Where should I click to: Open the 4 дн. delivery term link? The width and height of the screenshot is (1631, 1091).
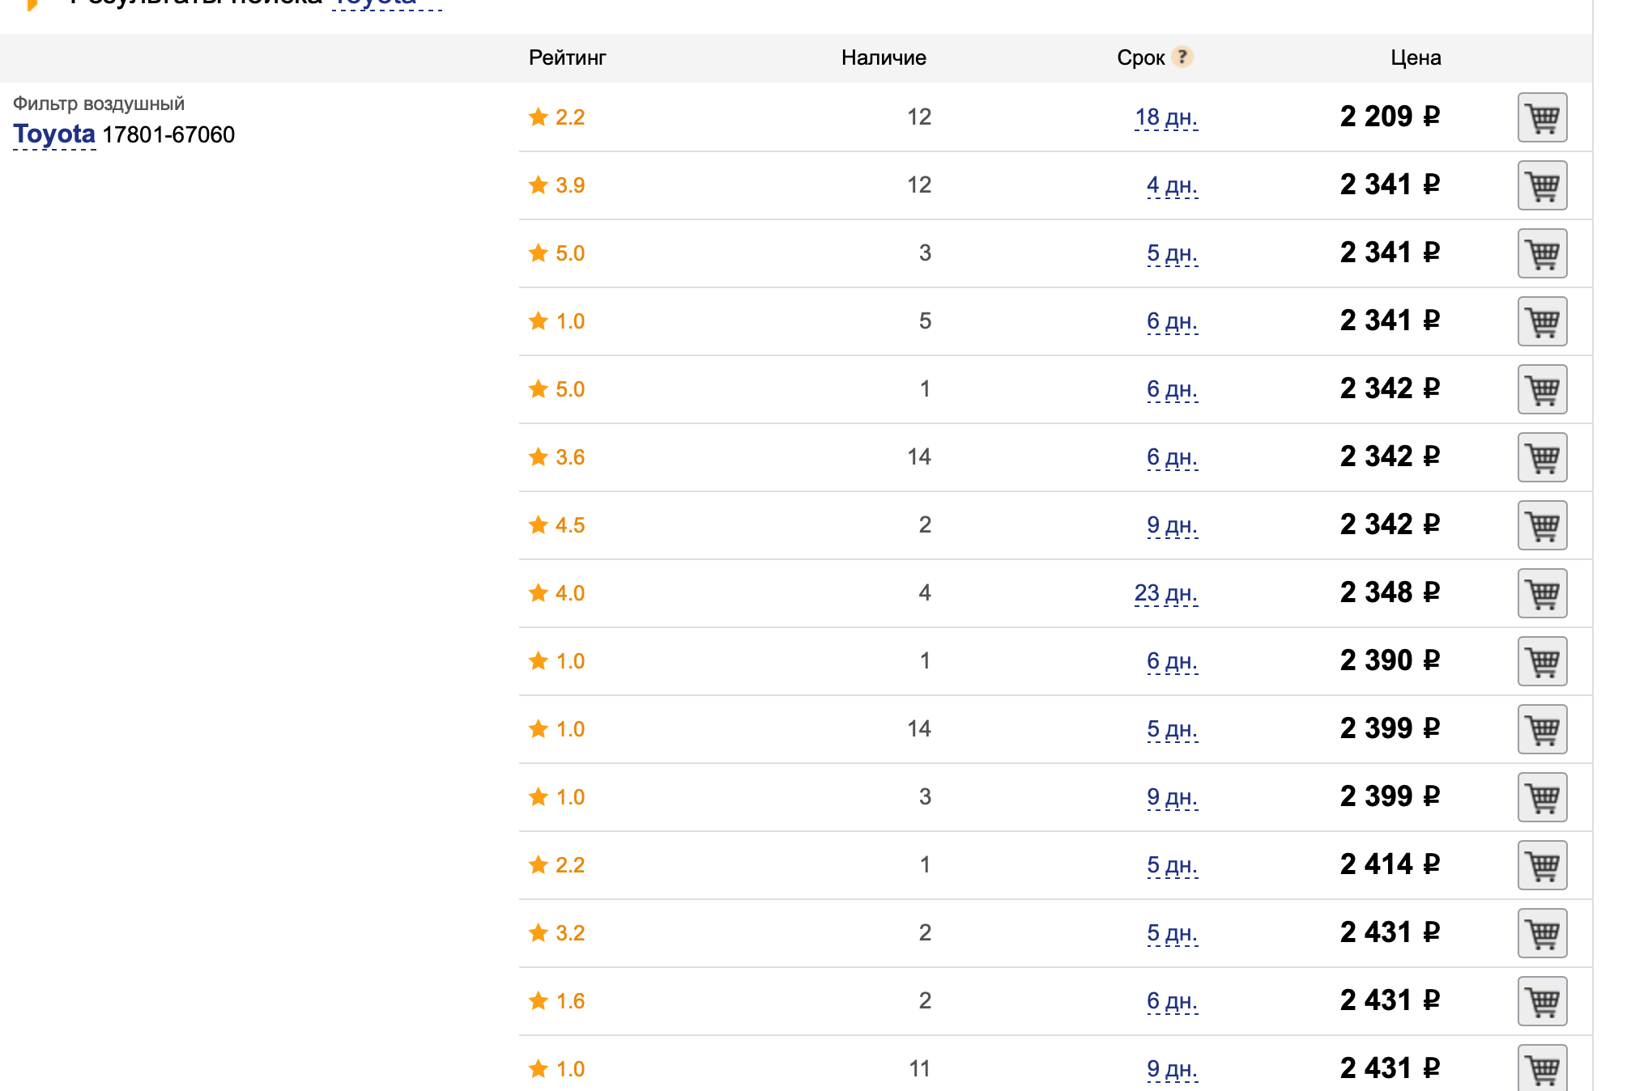point(1172,185)
